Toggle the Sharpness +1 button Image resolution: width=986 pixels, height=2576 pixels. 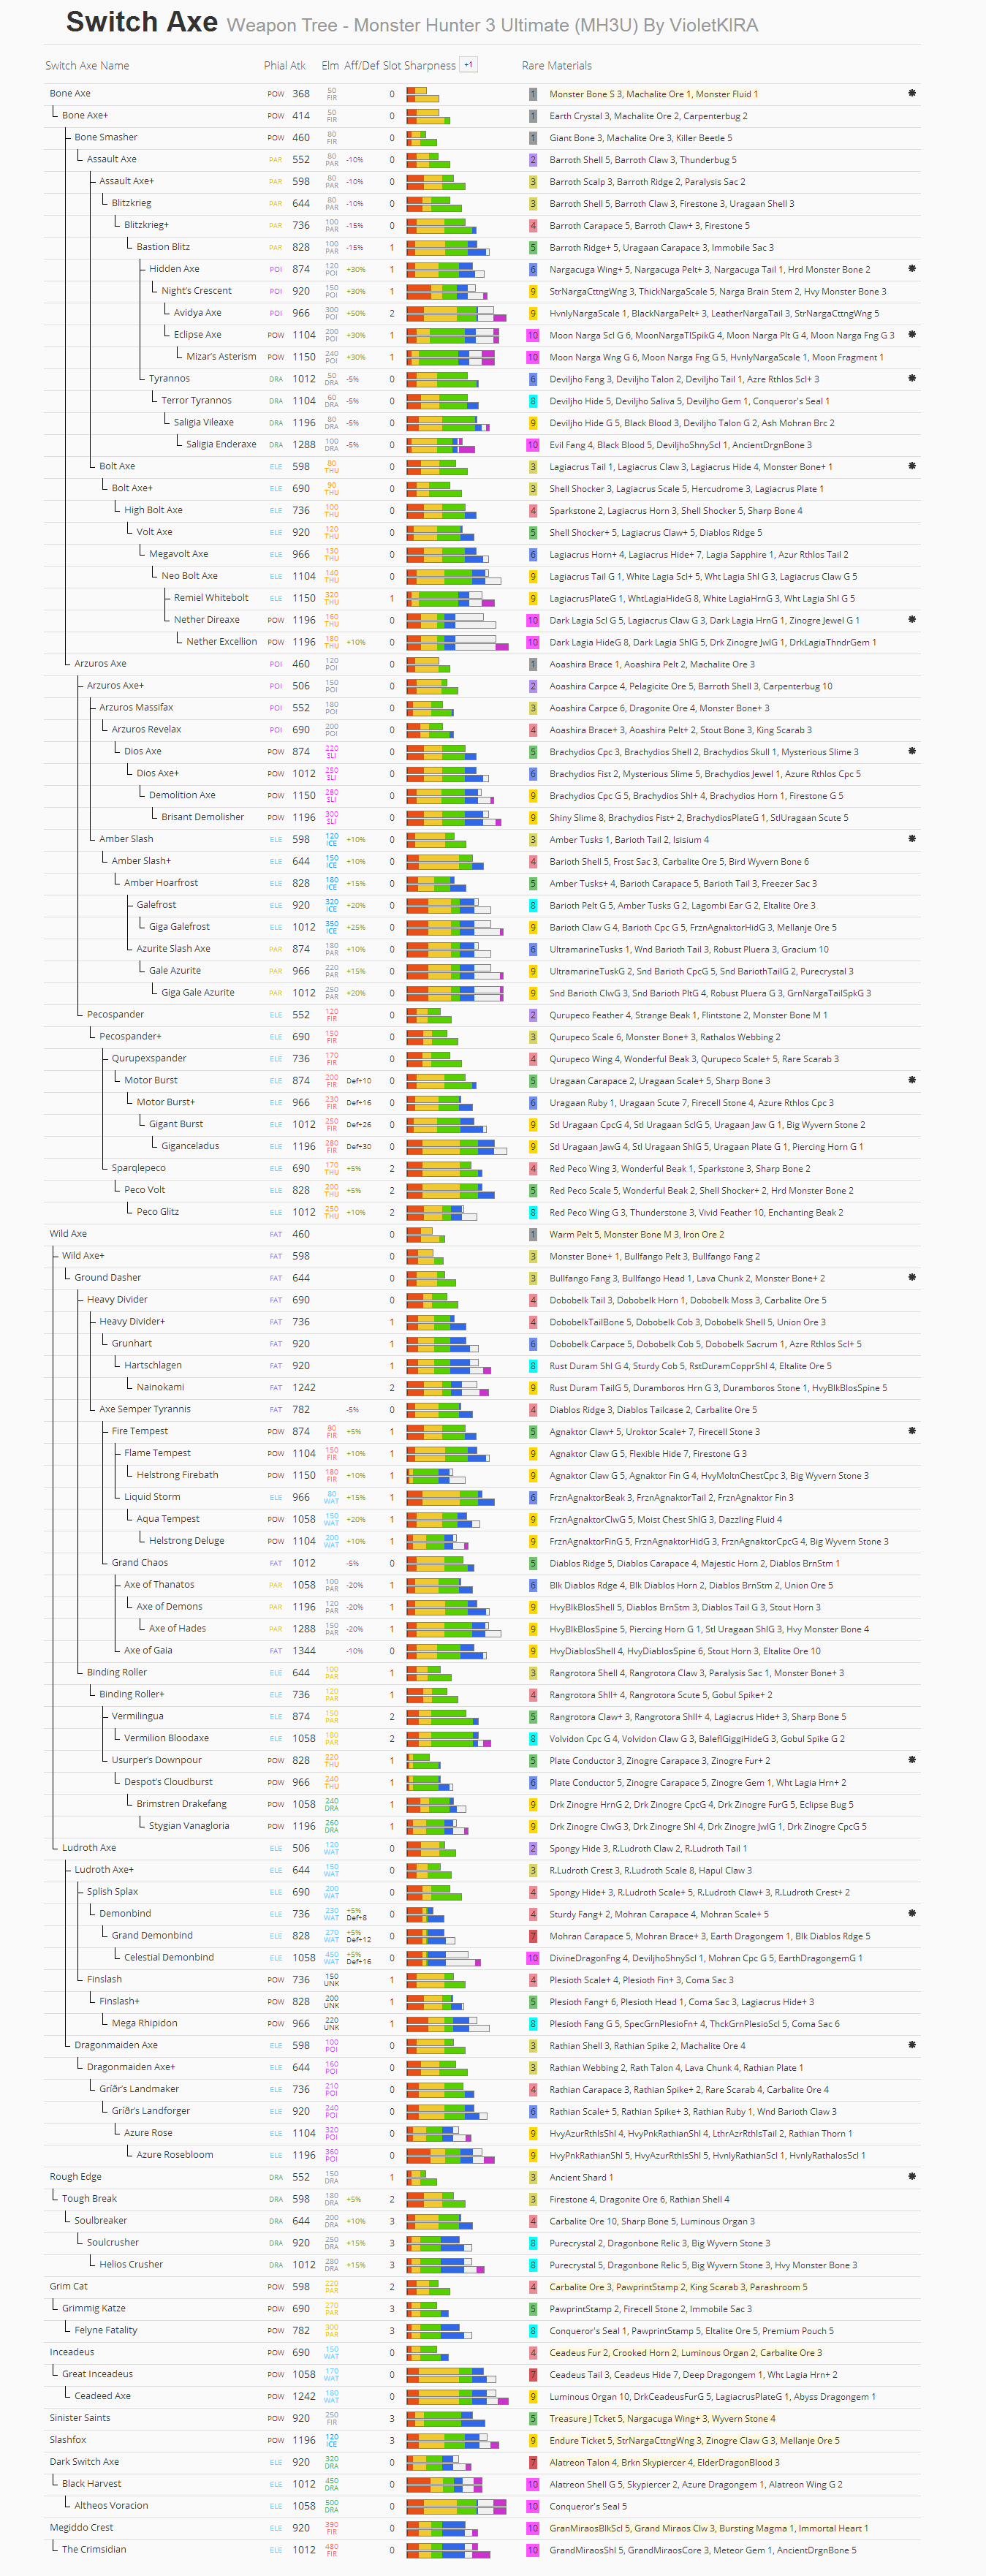click(468, 65)
